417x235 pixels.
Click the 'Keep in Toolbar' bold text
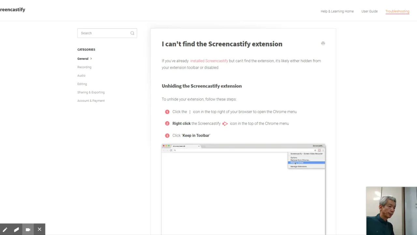(196, 135)
